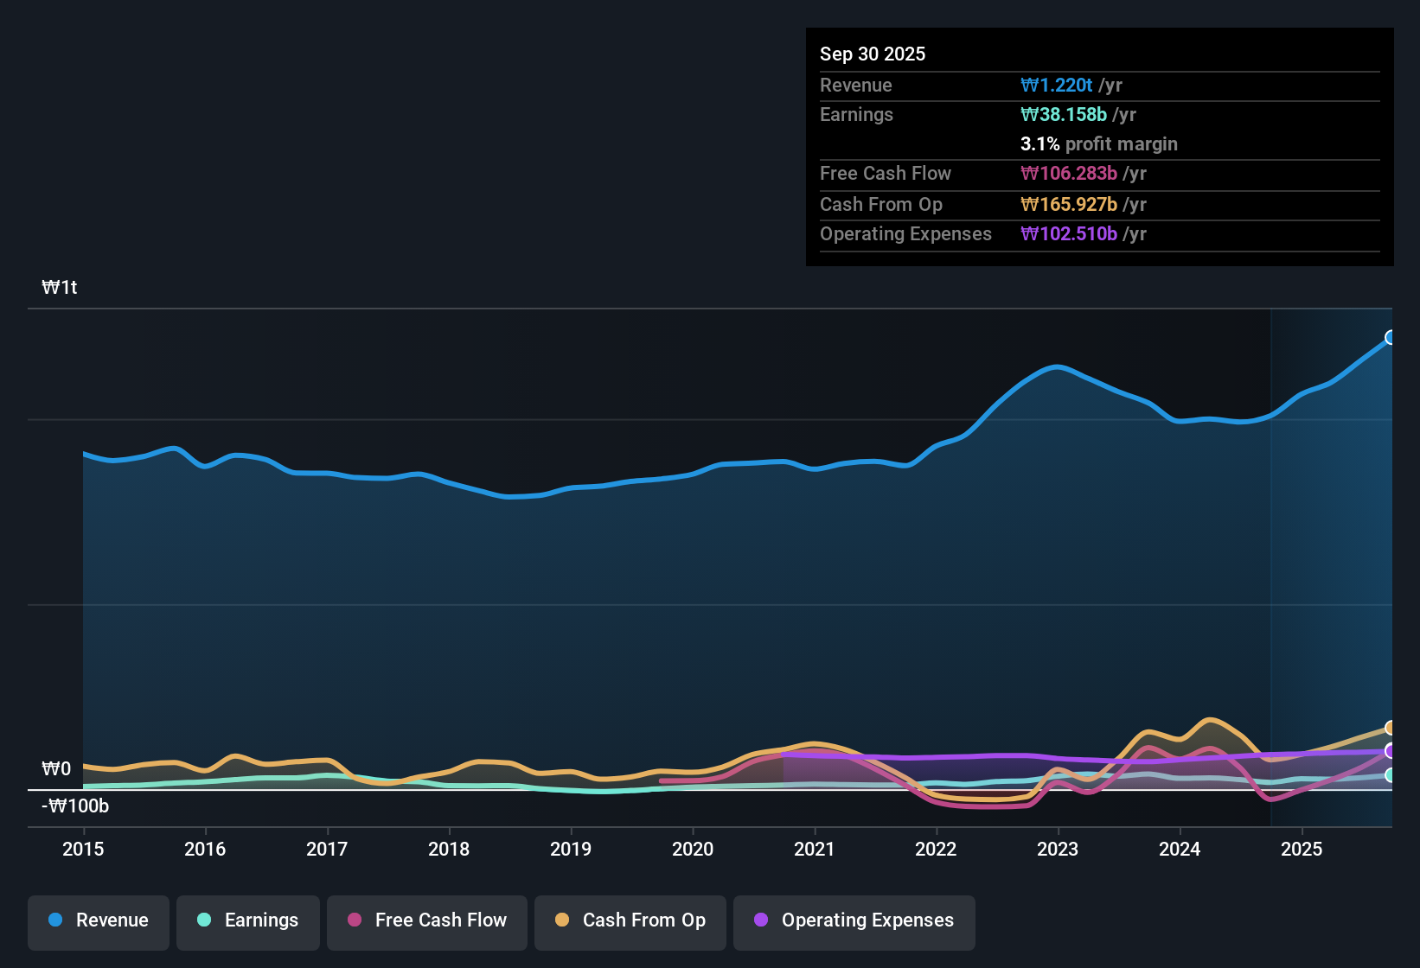Click the pink Free Cash Flow dot icon
The height and width of the screenshot is (968, 1420).
[x=354, y=920]
